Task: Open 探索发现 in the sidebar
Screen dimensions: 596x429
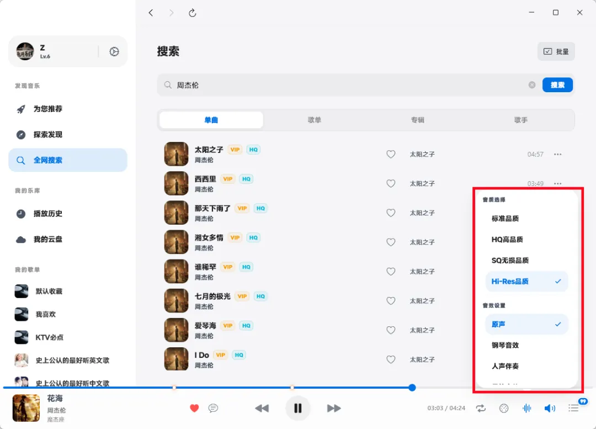Action: 68,135
